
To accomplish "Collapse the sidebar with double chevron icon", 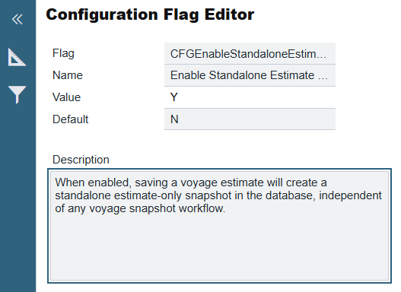I will tap(18, 20).
